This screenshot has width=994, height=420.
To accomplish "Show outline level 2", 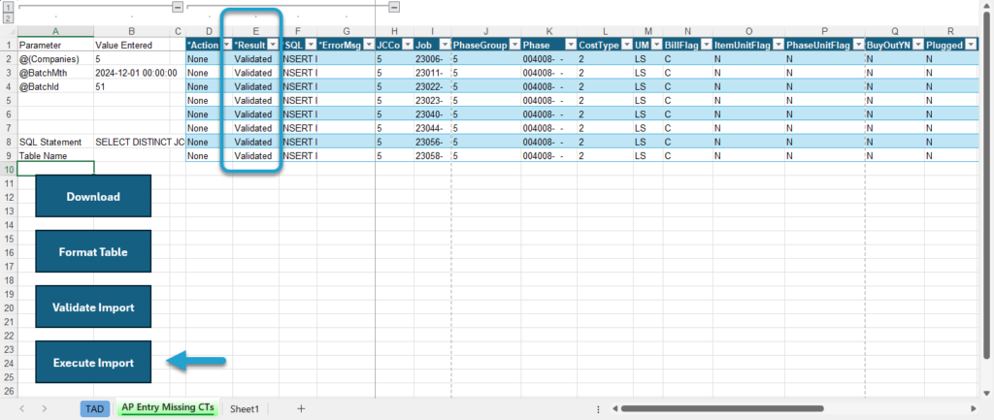I will pos(8,17).
